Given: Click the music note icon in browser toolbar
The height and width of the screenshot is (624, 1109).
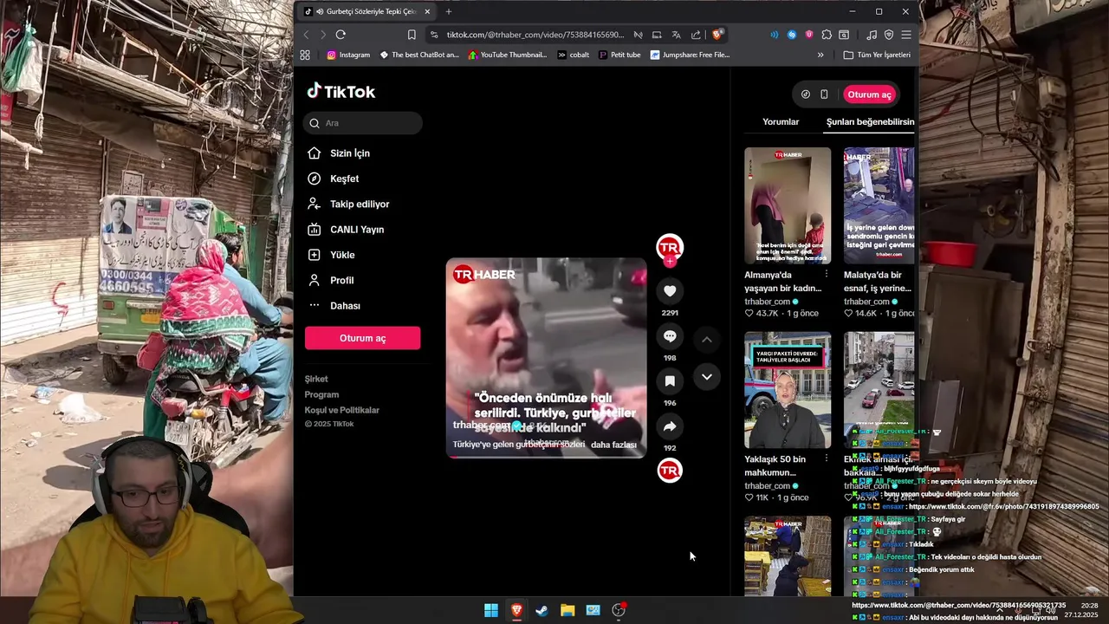Looking at the screenshot, I should click(872, 35).
